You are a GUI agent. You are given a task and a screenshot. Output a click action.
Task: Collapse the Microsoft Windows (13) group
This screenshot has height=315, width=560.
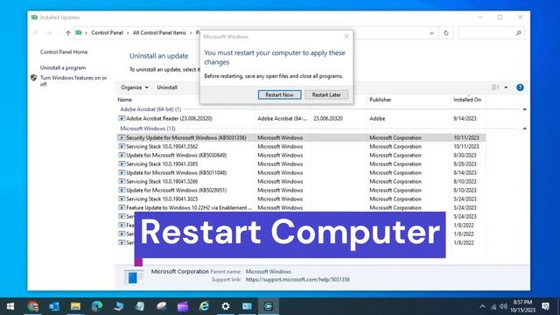[525, 129]
